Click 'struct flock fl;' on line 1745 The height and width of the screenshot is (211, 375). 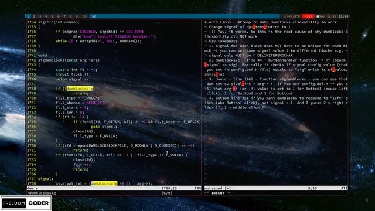pos(73,74)
